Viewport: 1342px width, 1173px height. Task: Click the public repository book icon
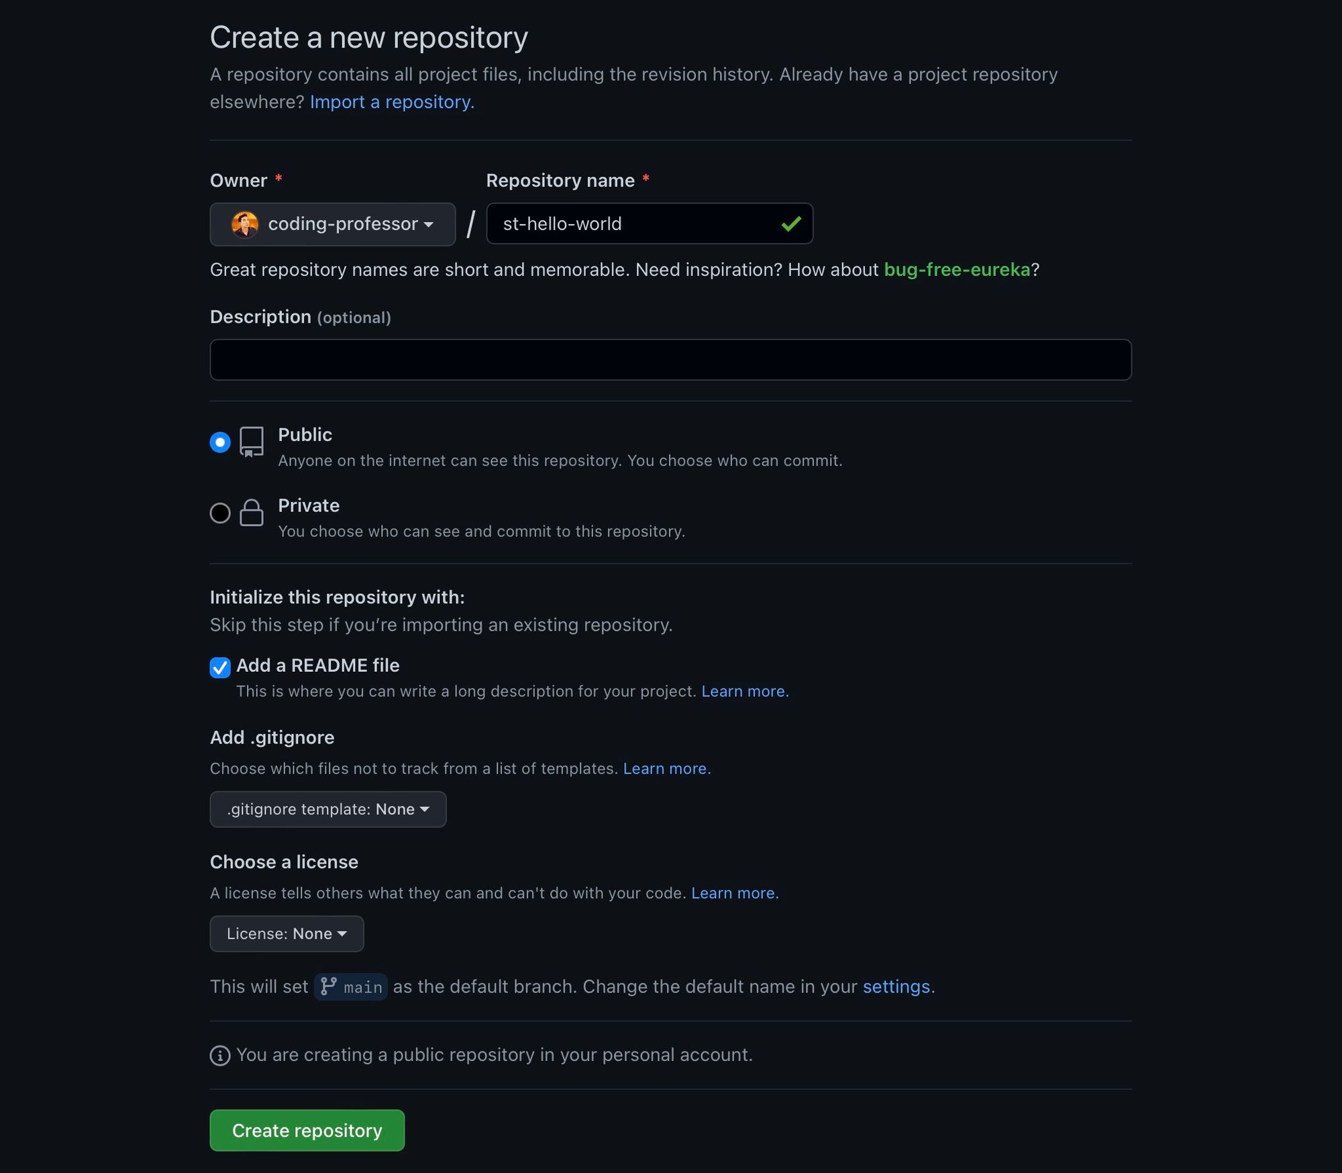[x=252, y=442]
